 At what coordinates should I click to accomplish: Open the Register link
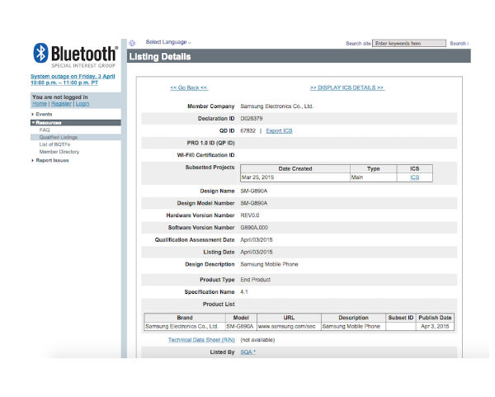[x=61, y=104]
